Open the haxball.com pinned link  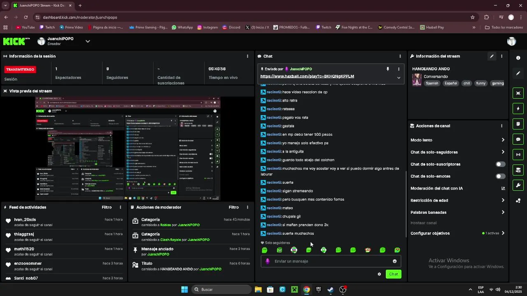(307, 76)
